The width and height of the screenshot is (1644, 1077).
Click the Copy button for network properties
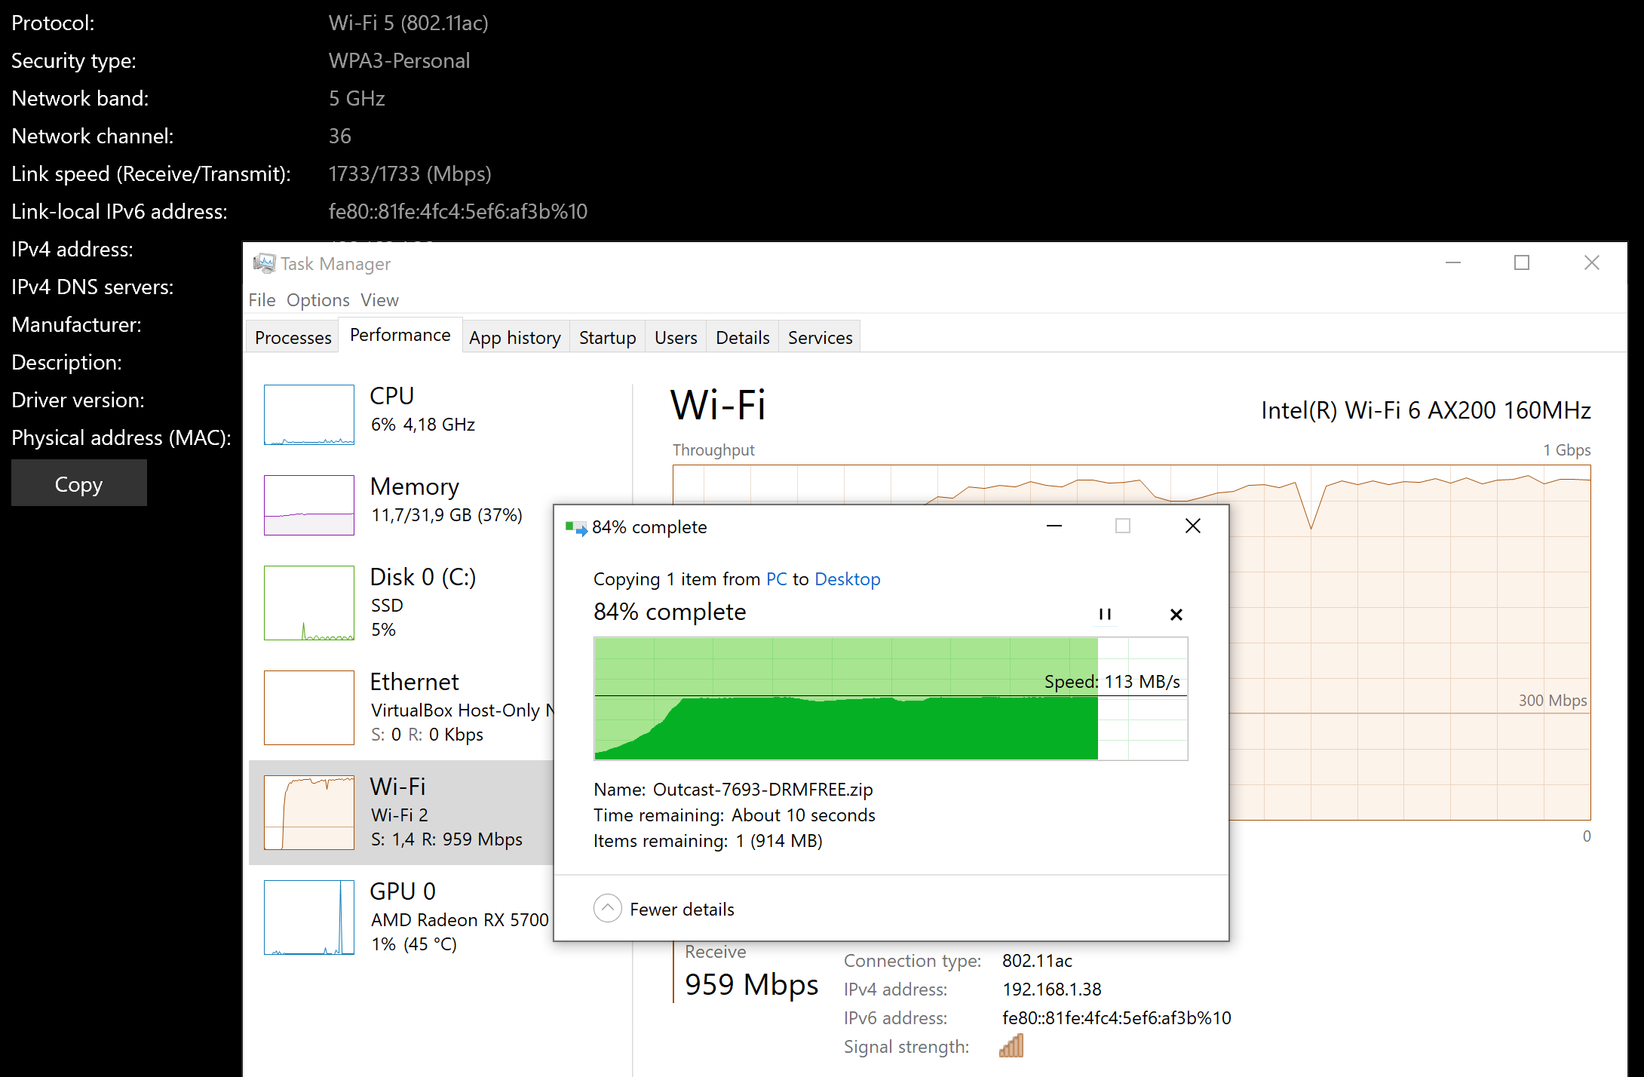click(x=79, y=483)
